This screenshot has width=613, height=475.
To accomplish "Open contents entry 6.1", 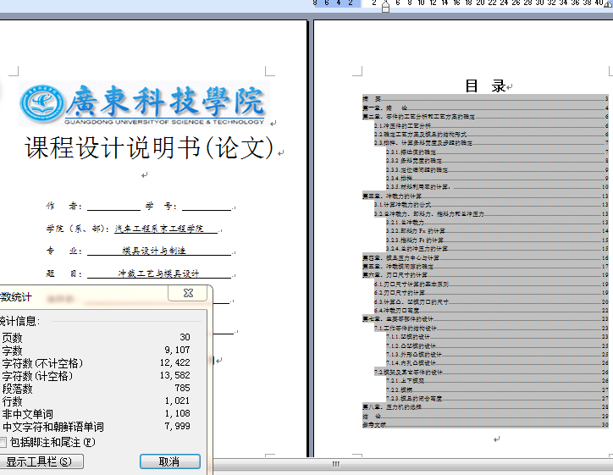I will 491,284.
